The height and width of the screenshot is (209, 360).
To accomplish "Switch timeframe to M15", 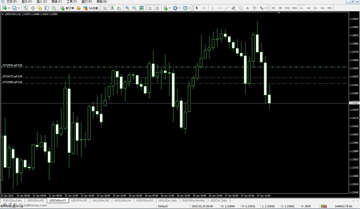I will pyautogui.click(x=287, y=8).
